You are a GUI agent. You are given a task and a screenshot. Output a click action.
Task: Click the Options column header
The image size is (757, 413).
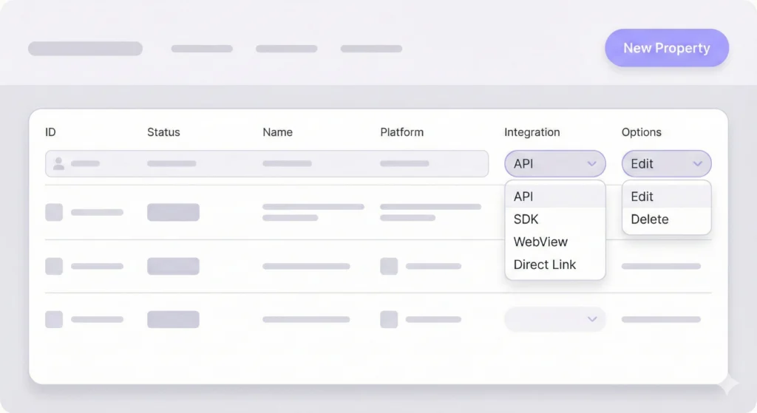[x=641, y=132]
